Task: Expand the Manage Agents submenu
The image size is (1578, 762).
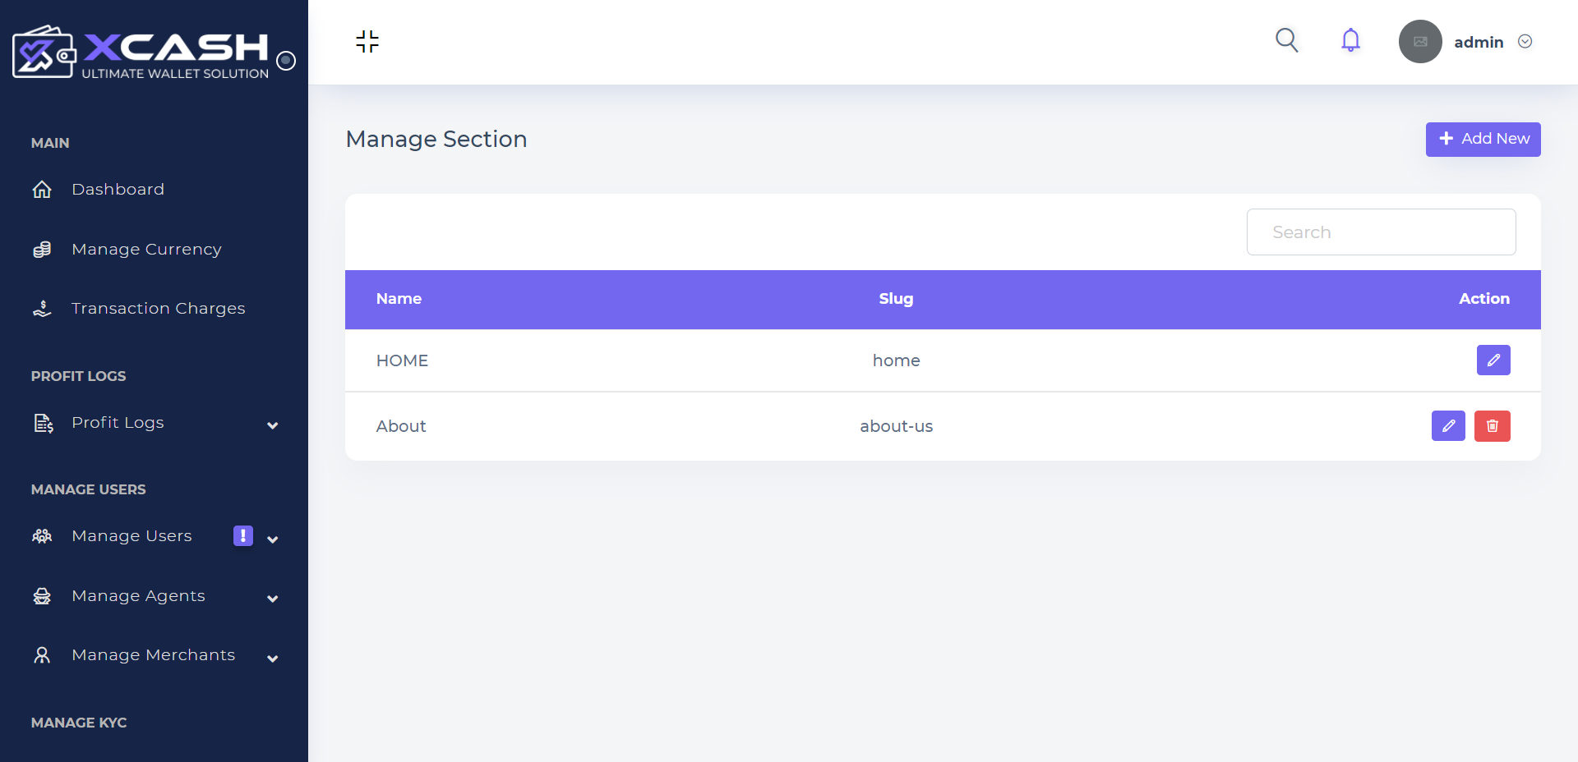Action: [x=273, y=599]
